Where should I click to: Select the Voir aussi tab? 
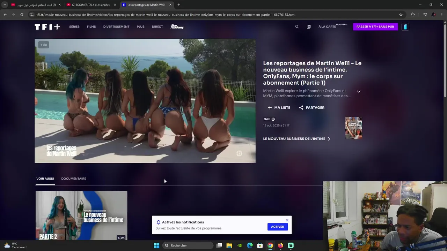(x=45, y=179)
